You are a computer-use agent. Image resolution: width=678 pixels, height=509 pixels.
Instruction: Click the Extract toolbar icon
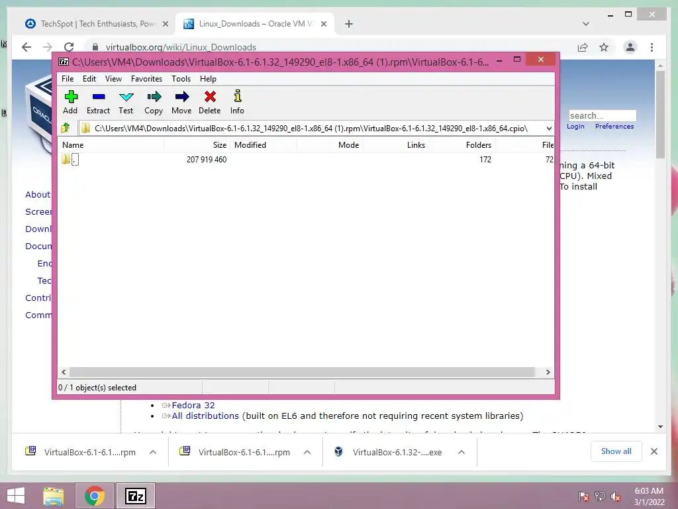98,102
